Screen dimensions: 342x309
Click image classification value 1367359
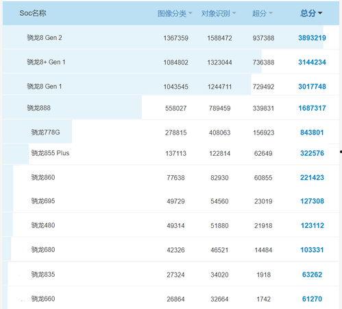(176, 38)
